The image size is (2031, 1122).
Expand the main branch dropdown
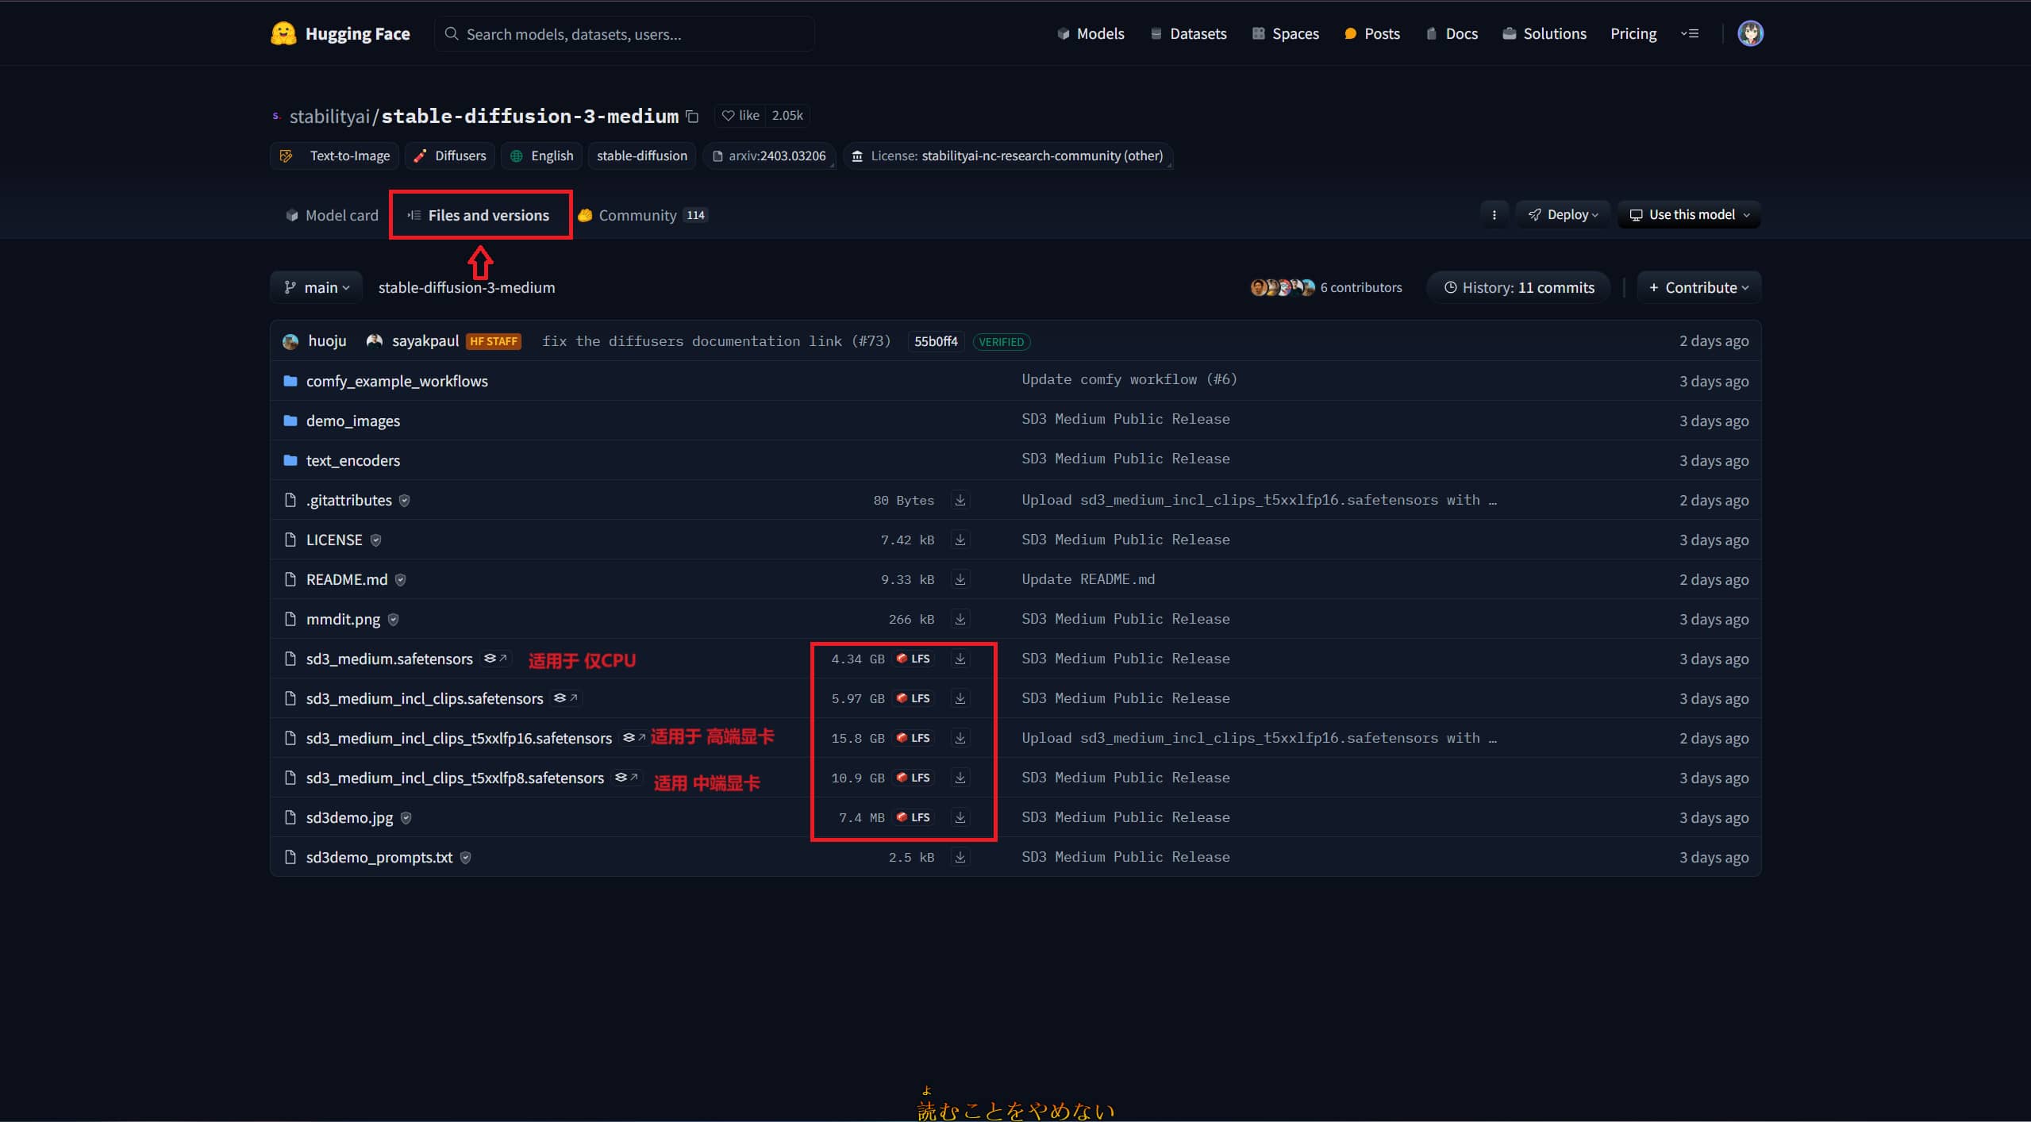click(x=316, y=287)
